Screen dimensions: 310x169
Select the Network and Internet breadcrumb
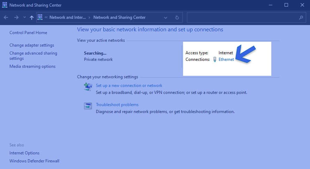coord(67,17)
